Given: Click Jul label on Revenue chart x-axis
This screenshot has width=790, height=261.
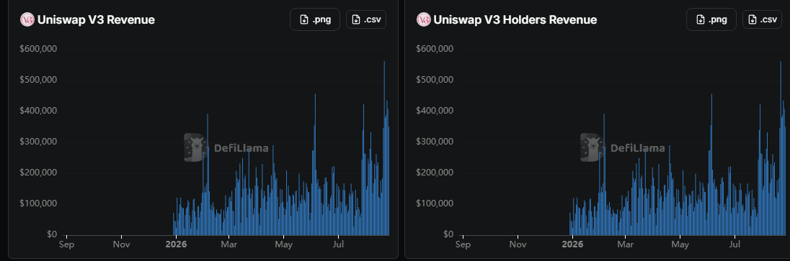Looking at the screenshot, I should pyautogui.click(x=339, y=245).
